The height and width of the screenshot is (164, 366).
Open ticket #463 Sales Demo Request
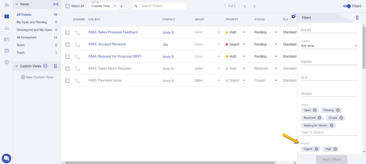110,69
